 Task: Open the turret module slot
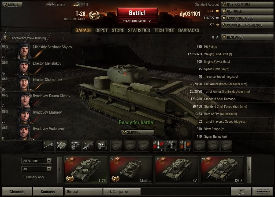(x=62, y=146)
